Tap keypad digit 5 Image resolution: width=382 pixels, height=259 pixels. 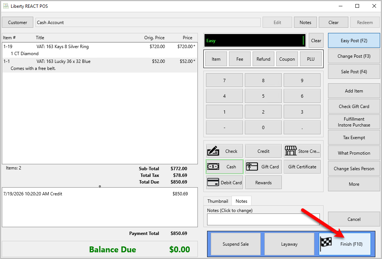pyautogui.click(x=263, y=96)
